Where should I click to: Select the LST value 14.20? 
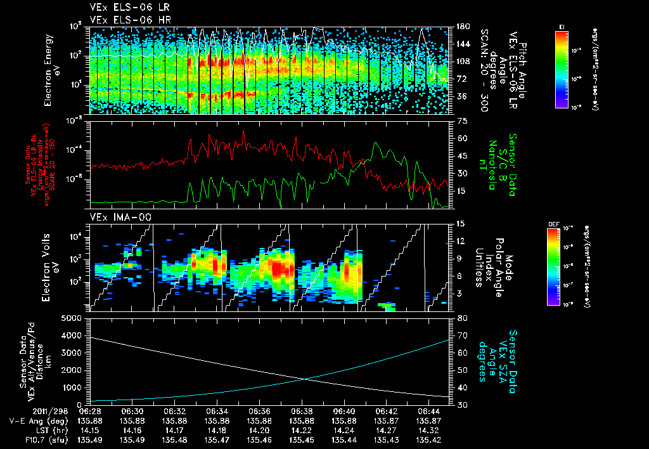tap(259, 431)
